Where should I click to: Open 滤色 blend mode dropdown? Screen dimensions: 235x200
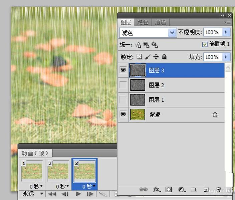172,33
